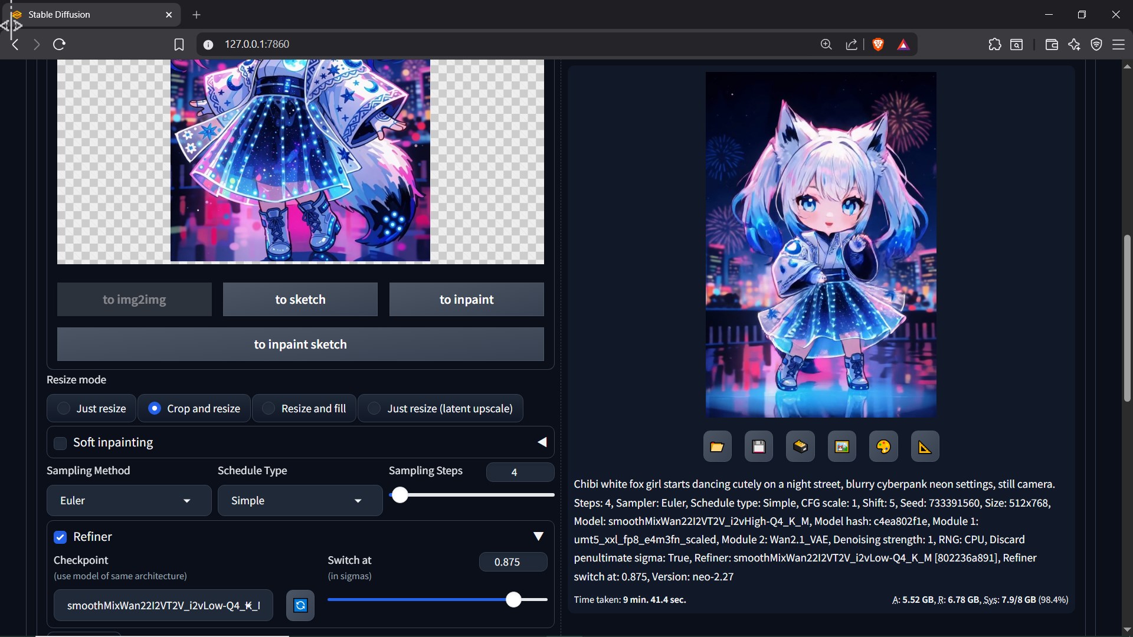Image resolution: width=1133 pixels, height=637 pixels.
Task: Choose Resize and fill mode
Action: (x=304, y=408)
